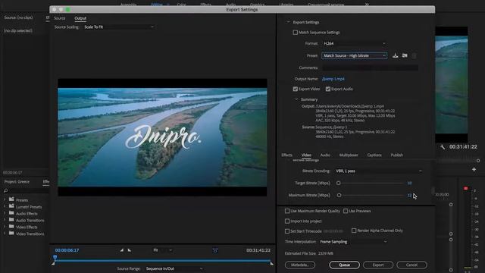This screenshot has height=273, width=485.
Task: Open the Fit zoom level dropdown
Action: point(162,250)
